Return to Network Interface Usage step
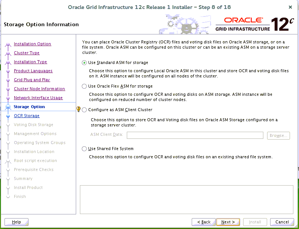This screenshot has width=299, height=229. pyautogui.click(x=38, y=98)
